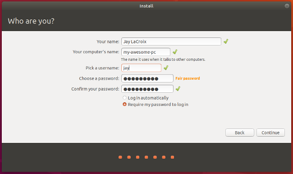The height and width of the screenshot is (174, 293).
Task: Click the last orange progress dot
Action: [x=173, y=157]
